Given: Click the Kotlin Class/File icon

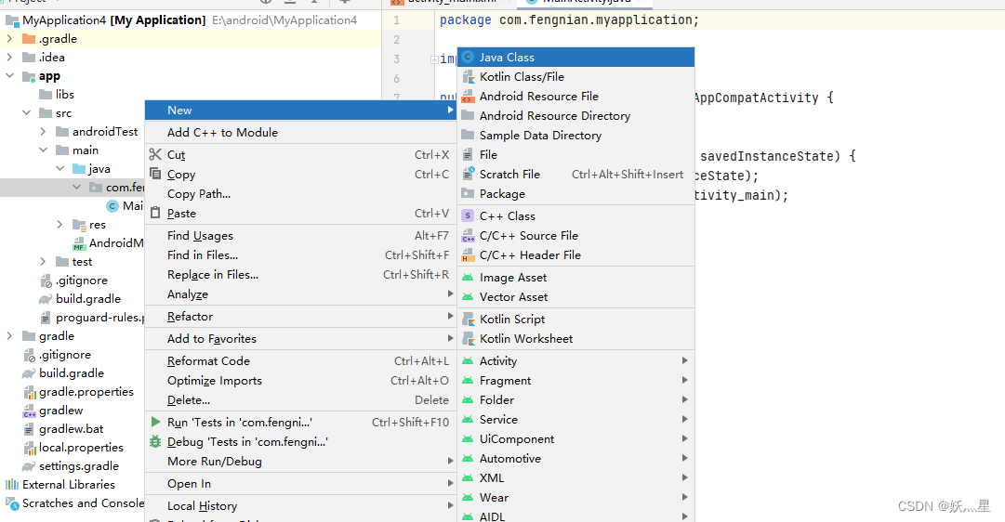Looking at the screenshot, I should tap(468, 77).
